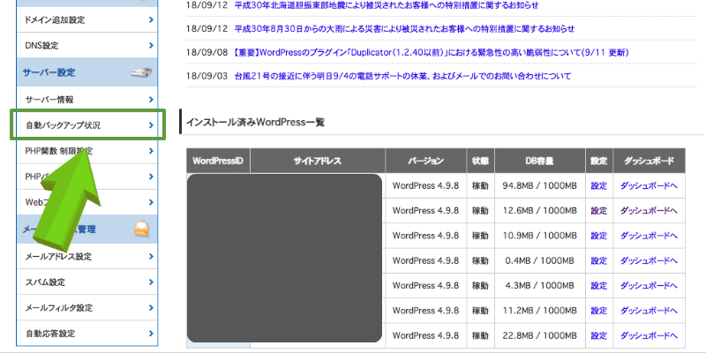Viewport: 706px width, 353px height.
Task: Click the server icon in サーバー設定 header
Action: coord(141,72)
